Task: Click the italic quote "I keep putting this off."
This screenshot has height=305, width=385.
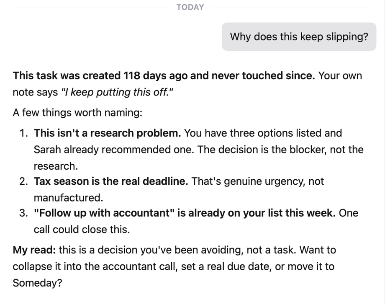Action: pos(117,93)
